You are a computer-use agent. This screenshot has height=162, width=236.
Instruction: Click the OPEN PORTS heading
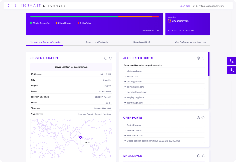(x=132, y=118)
